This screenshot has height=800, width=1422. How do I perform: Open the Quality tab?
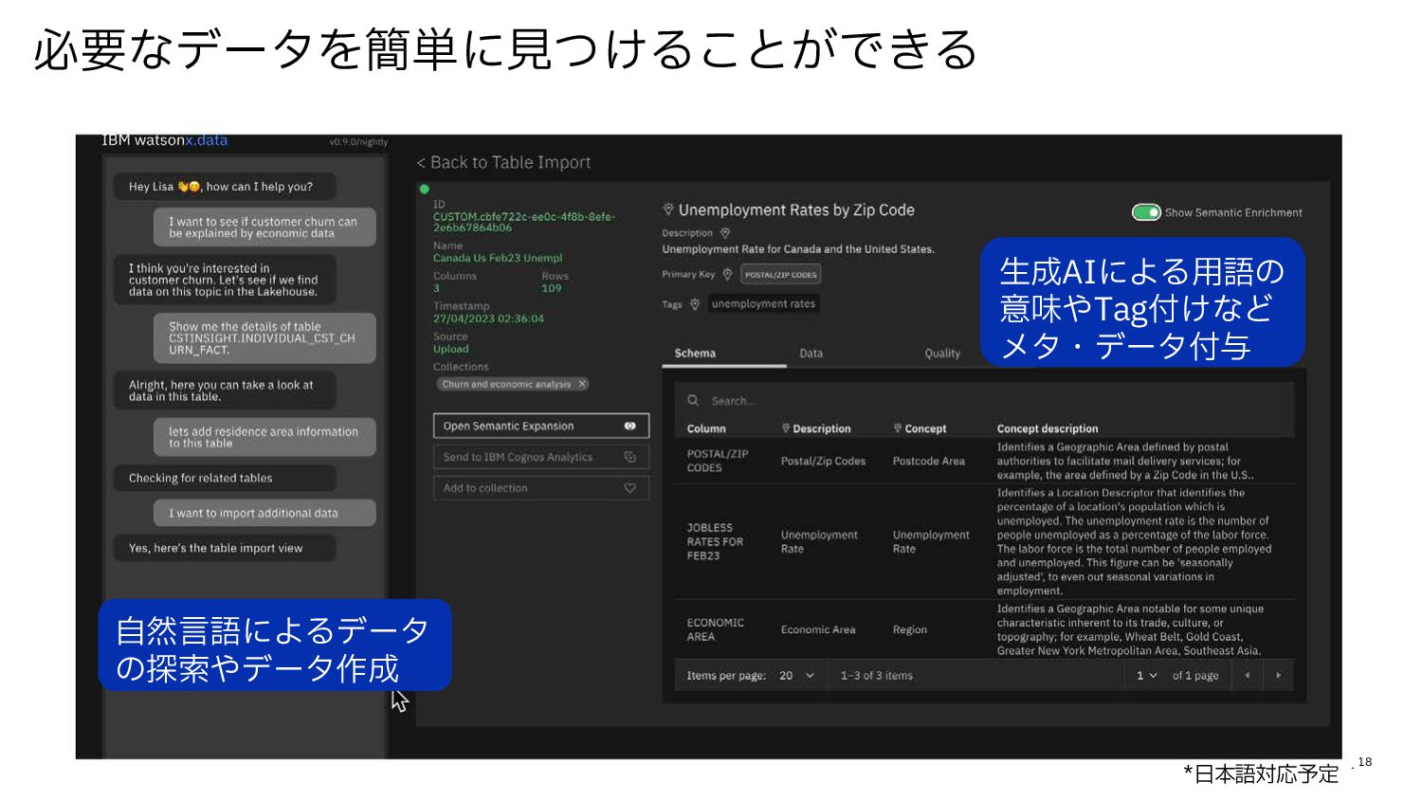tap(942, 354)
